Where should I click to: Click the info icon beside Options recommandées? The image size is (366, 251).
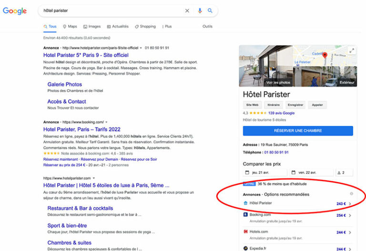[352, 194]
